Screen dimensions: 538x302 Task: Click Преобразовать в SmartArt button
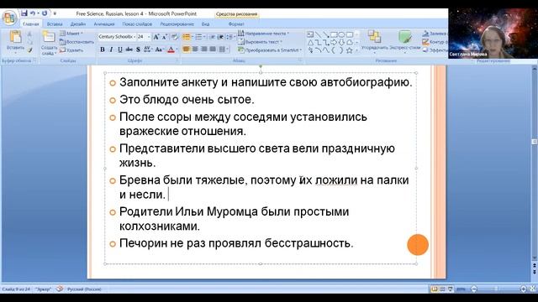point(270,50)
